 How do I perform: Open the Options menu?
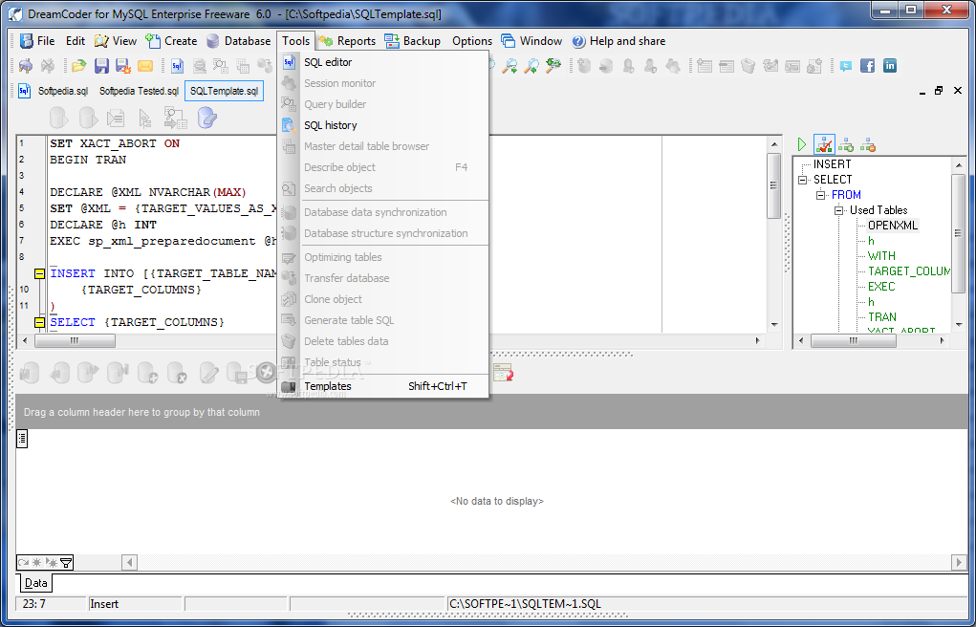(472, 41)
